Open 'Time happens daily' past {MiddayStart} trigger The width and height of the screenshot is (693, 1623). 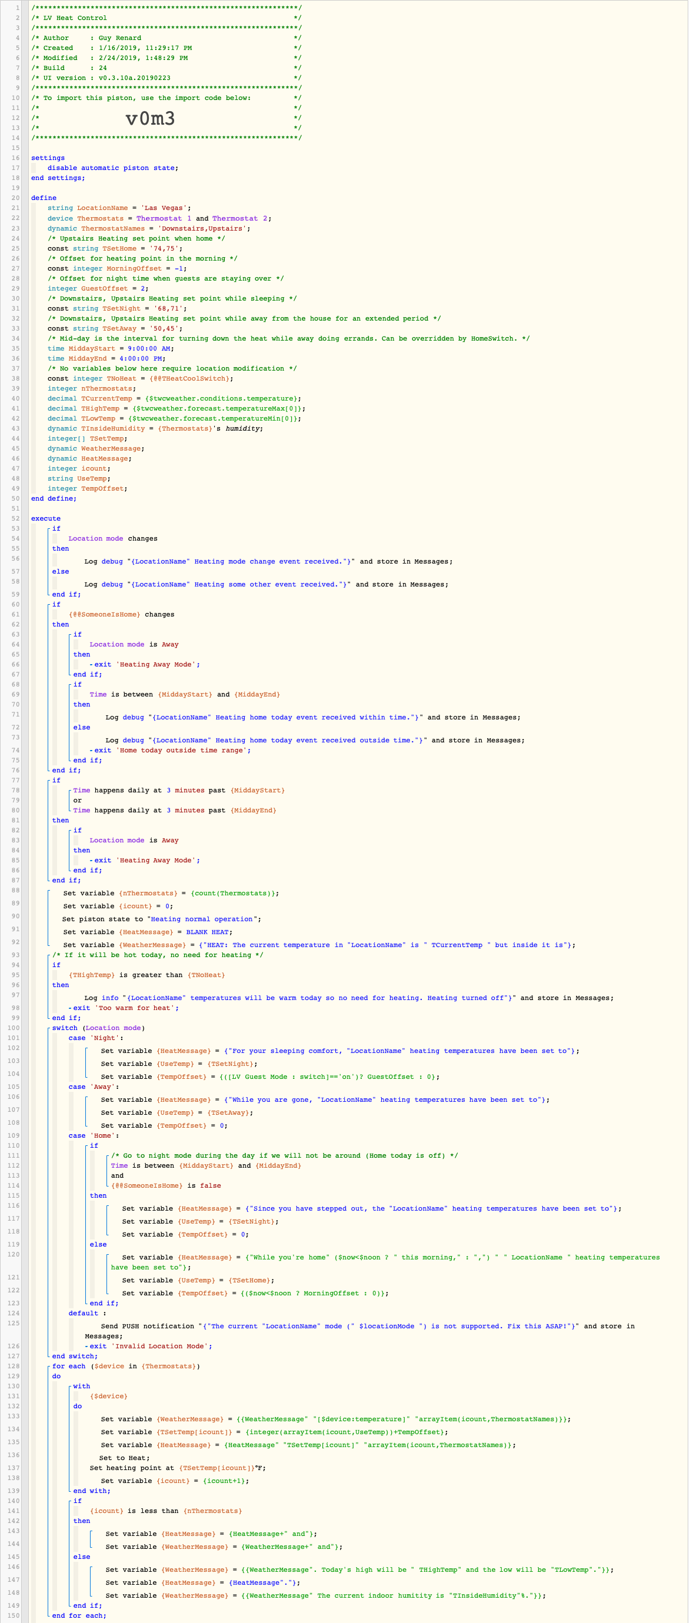pos(179,791)
